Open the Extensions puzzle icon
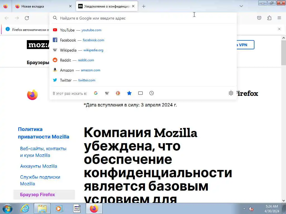The height and width of the screenshot is (214, 286). point(269,18)
